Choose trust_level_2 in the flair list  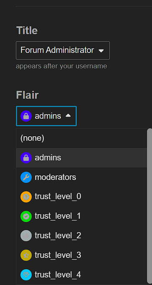81,236
